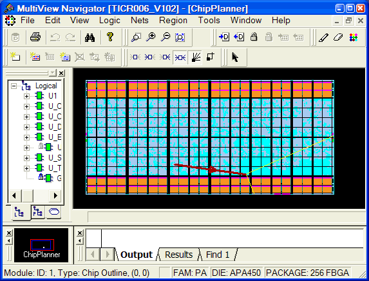Select the arrow pointer tool
The height and width of the screenshot is (281, 369).
(x=235, y=57)
